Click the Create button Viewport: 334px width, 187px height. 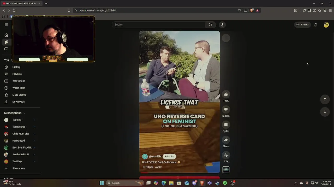pos(302,25)
